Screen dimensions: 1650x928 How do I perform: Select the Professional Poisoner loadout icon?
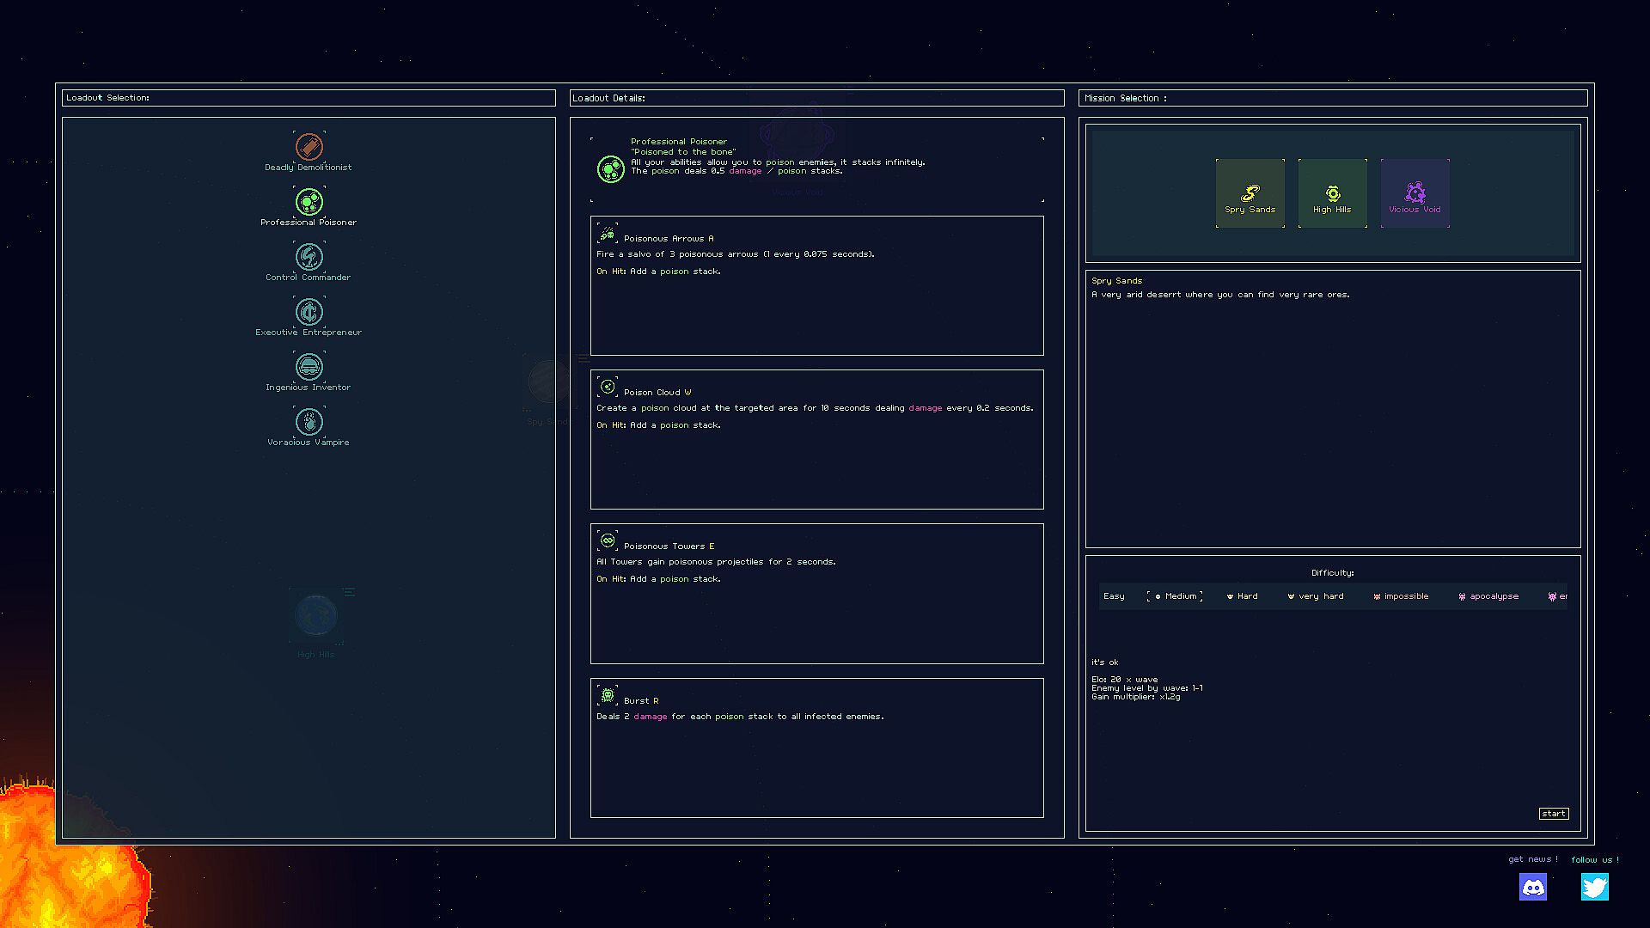point(309,202)
